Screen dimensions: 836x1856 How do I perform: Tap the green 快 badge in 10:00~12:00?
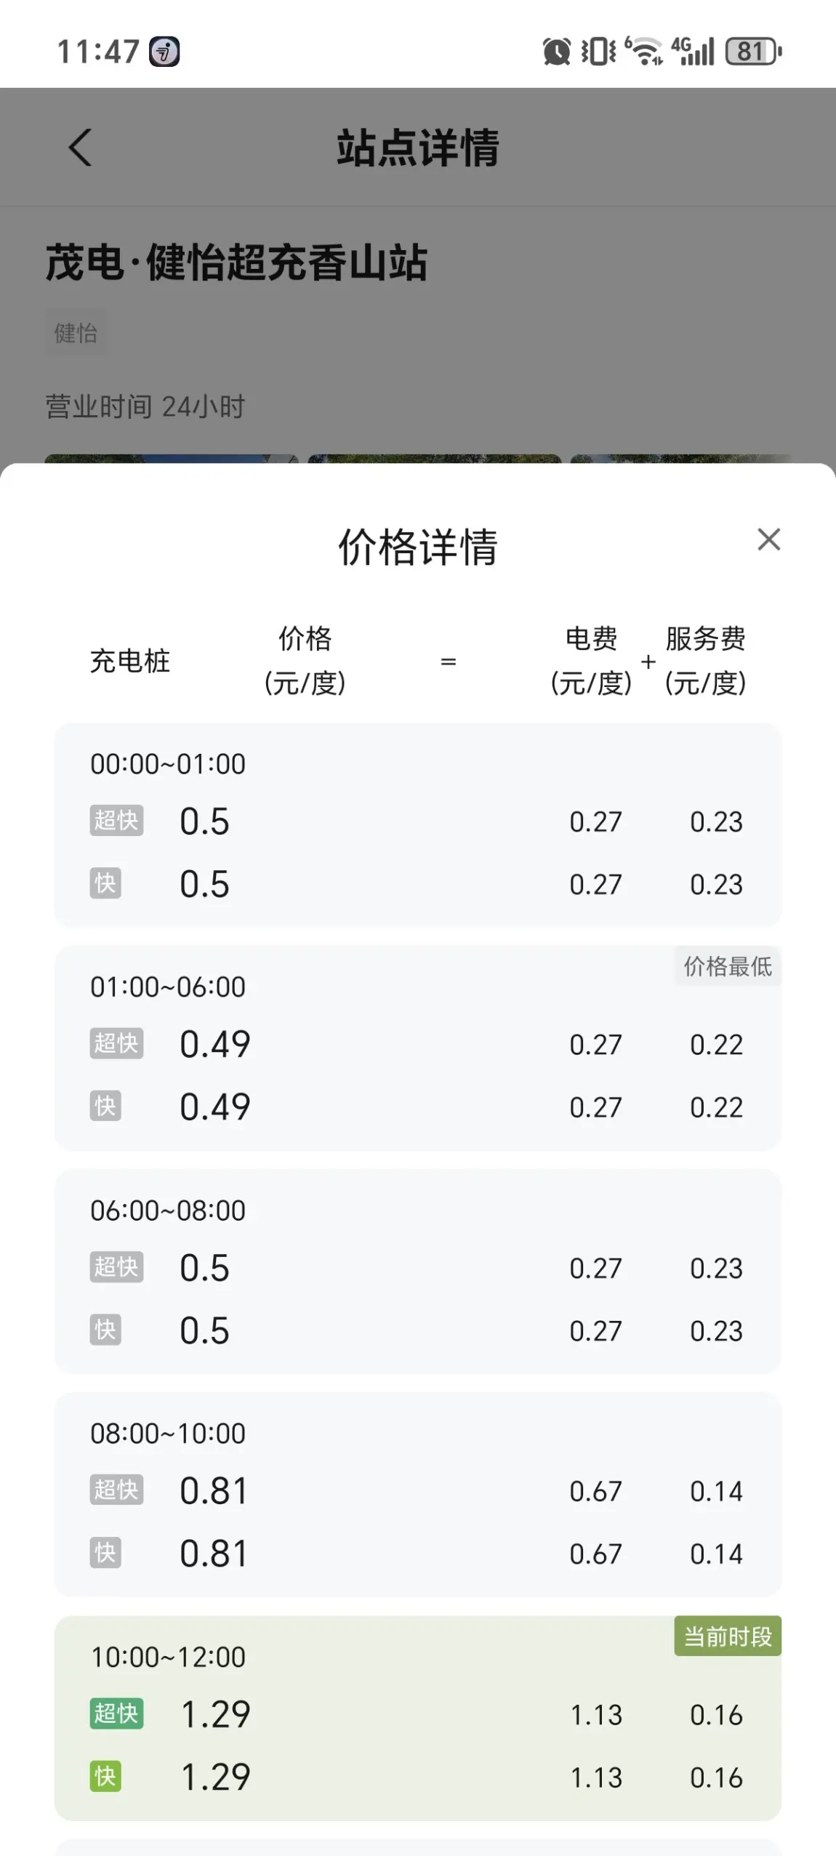click(105, 1776)
